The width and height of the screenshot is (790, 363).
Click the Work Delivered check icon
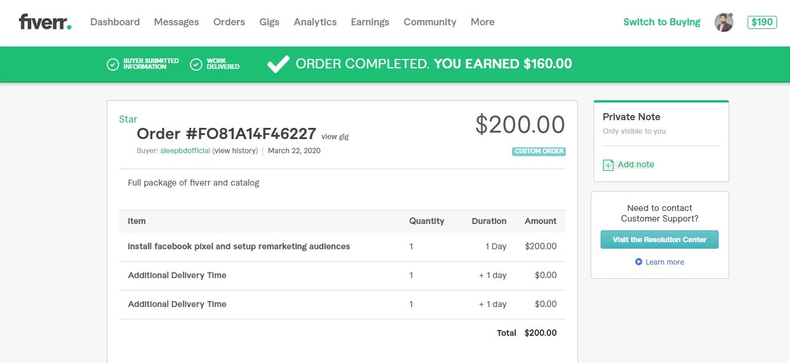pos(196,64)
